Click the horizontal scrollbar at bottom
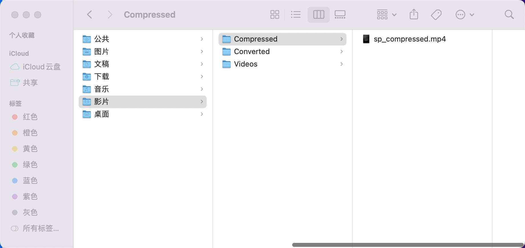This screenshot has height=248, width=525. pyautogui.click(x=407, y=245)
